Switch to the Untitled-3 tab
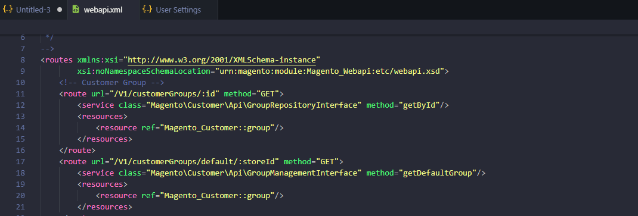This screenshot has height=216, width=638. coord(33,10)
